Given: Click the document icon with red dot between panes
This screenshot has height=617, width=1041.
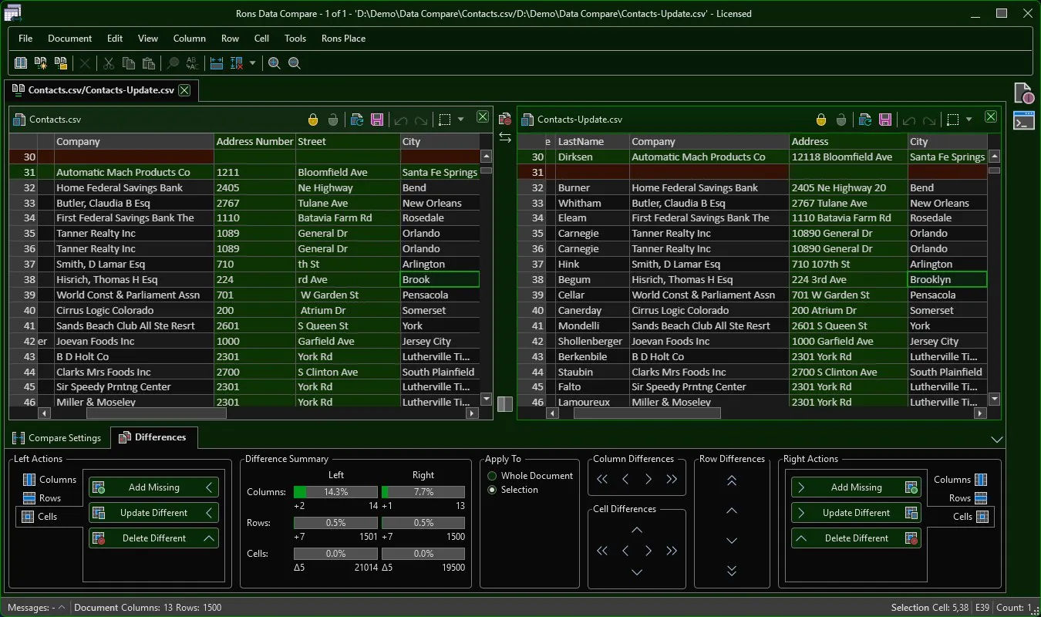Looking at the screenshot, I should click(505, 119).
